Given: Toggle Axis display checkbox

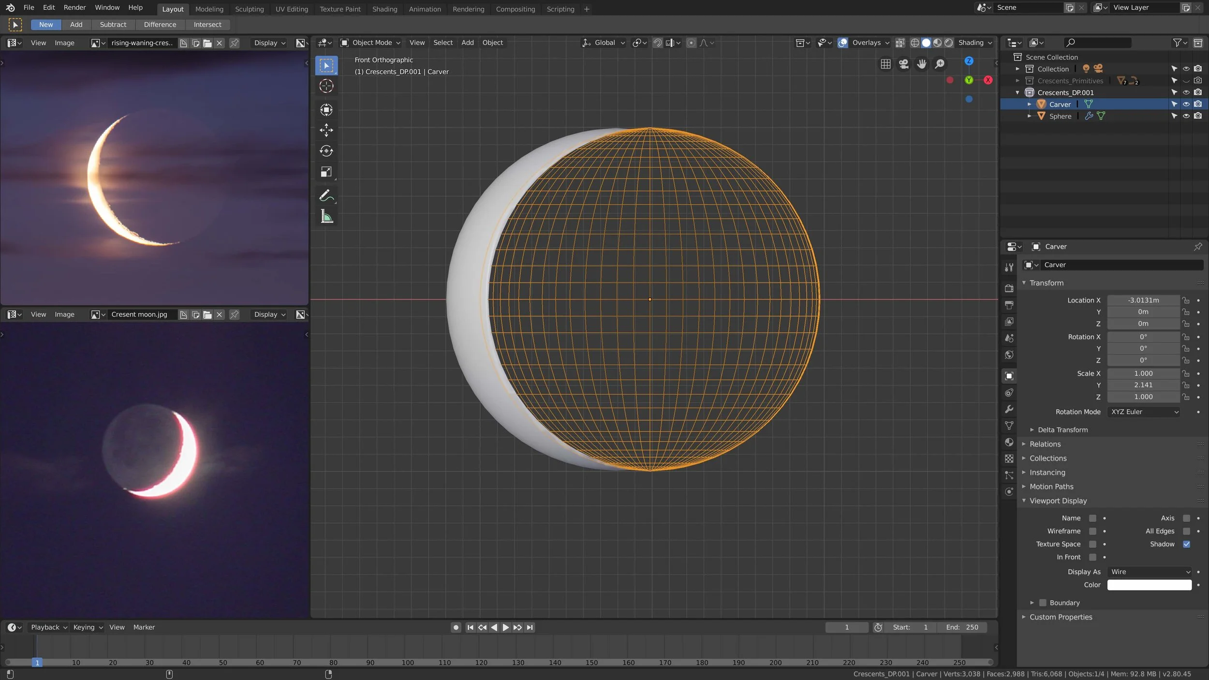Looking at the screenshot, I should click(x=1186, y=518).
